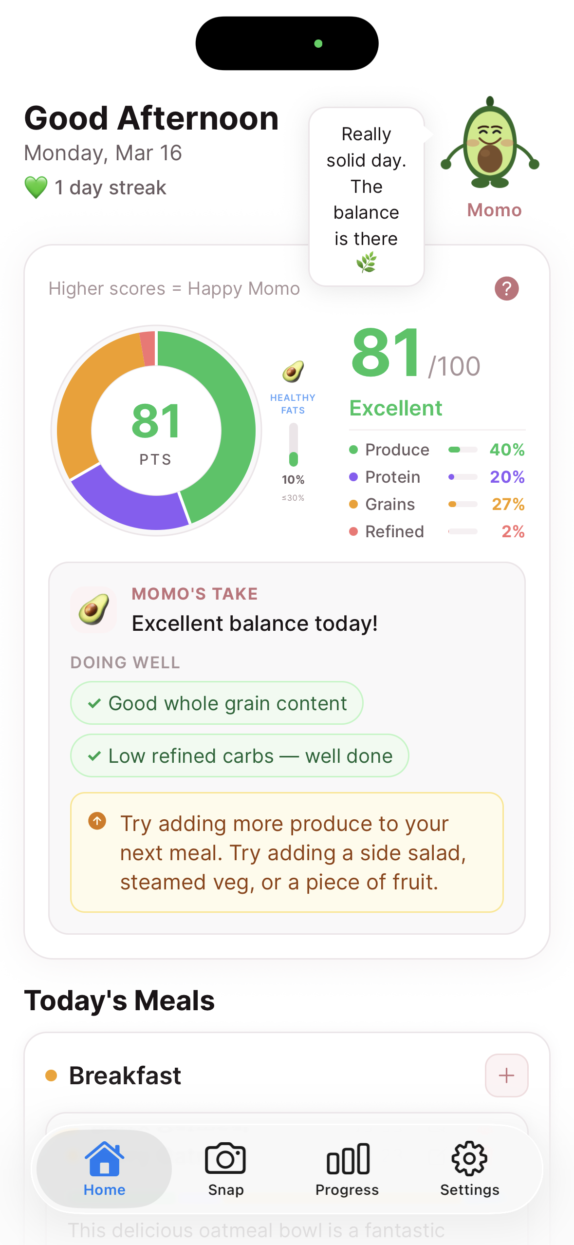Open the Settings gear icon
Screen dimensions: 574x1245
(469, 1158)
